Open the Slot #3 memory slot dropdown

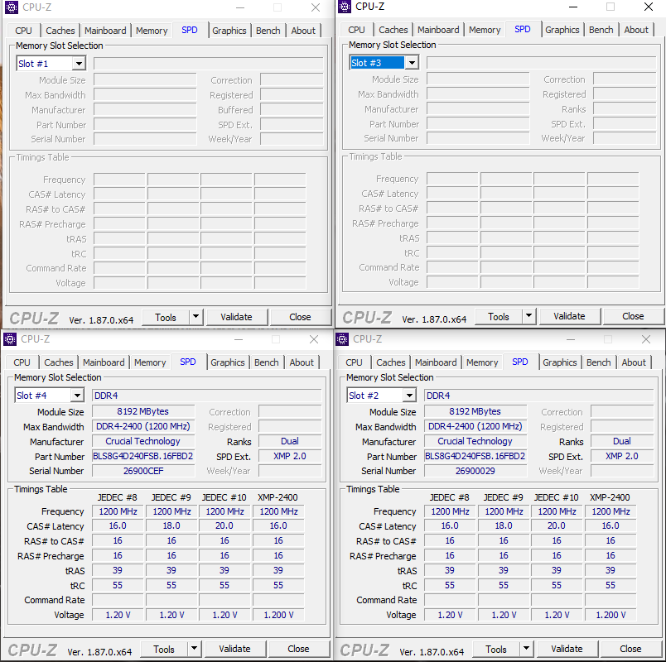pyautogui.click(x=412, y=63)
